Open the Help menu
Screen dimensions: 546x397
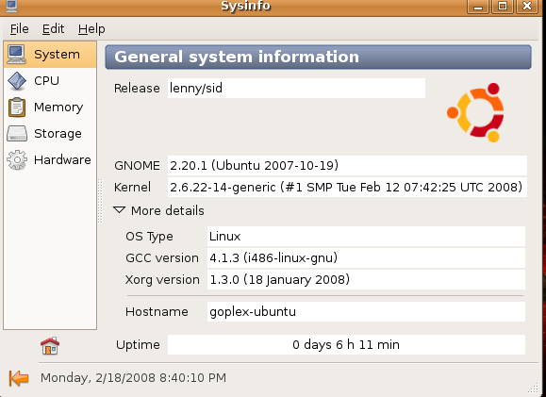(91, 29)
